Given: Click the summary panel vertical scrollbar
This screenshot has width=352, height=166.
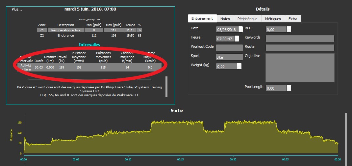Looking at the screenshot, I should coord(166,87).
